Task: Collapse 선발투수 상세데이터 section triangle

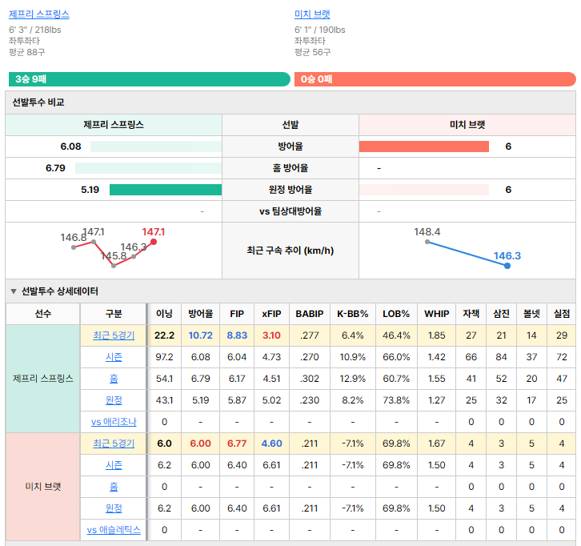Action: 14,291
